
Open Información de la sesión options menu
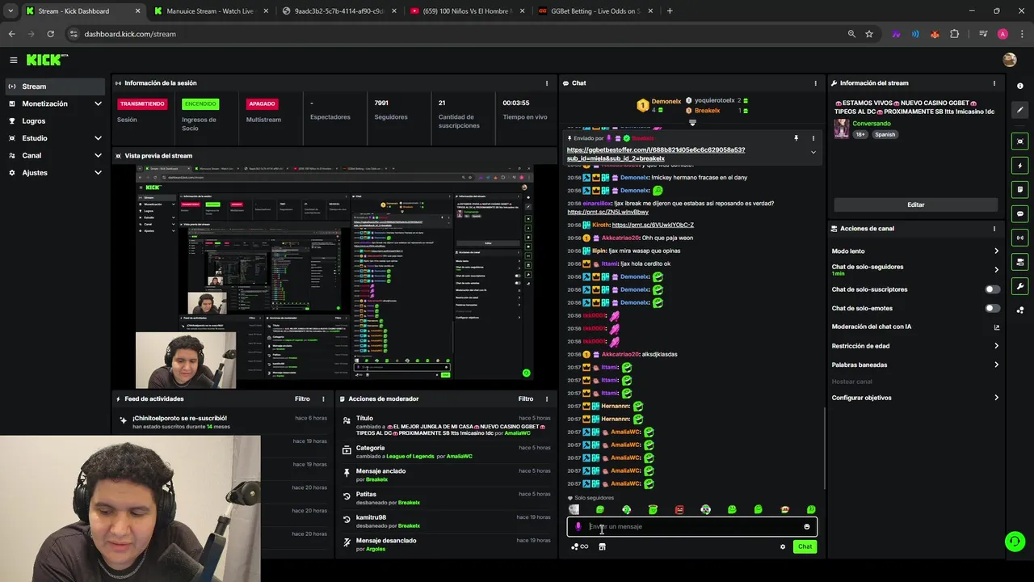[x=548, y=82]
